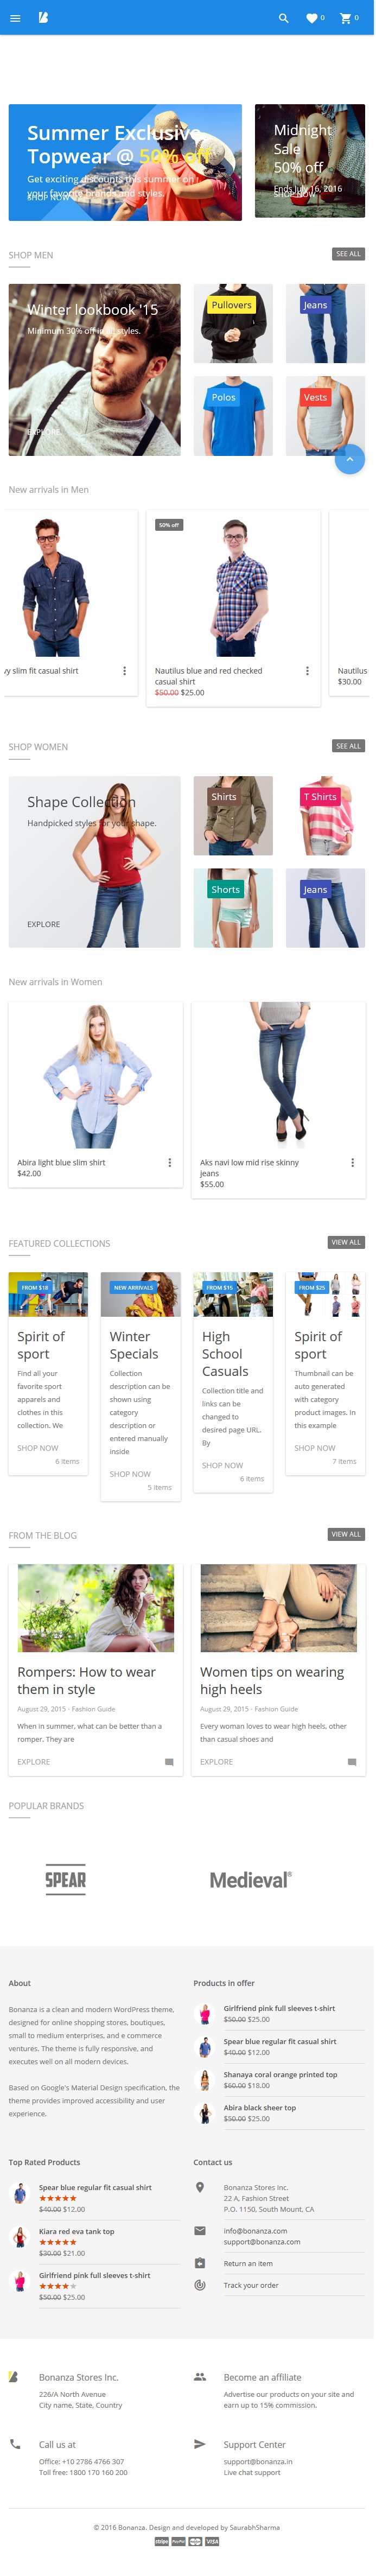Click Return an item link
This screenshot has height=2576, width=376.
pyautogui.click(x=249, y=2264)
